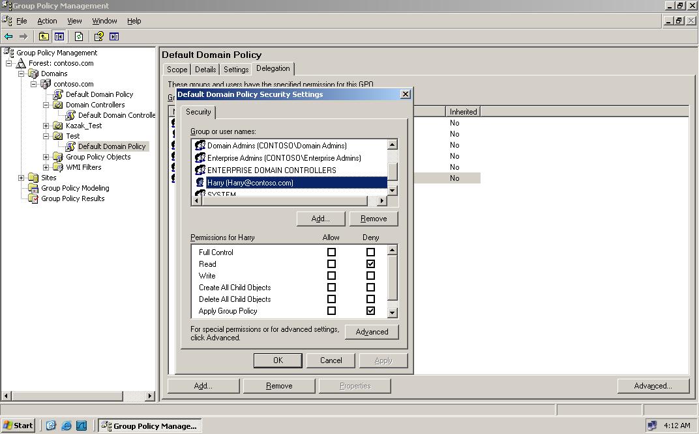Click the Harry user icon in list
Image resolution: width=699 pixels, height=434 pixels.
pos(200,183)
